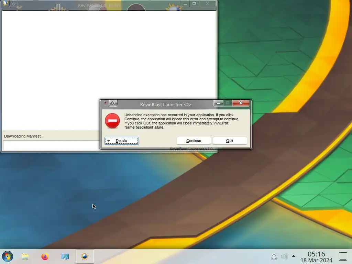The height and width of the screenshot is (264, 352).
Task: Minimize the KevinBlast Launcher <2> dialog
Action: (x=218, y=103)
